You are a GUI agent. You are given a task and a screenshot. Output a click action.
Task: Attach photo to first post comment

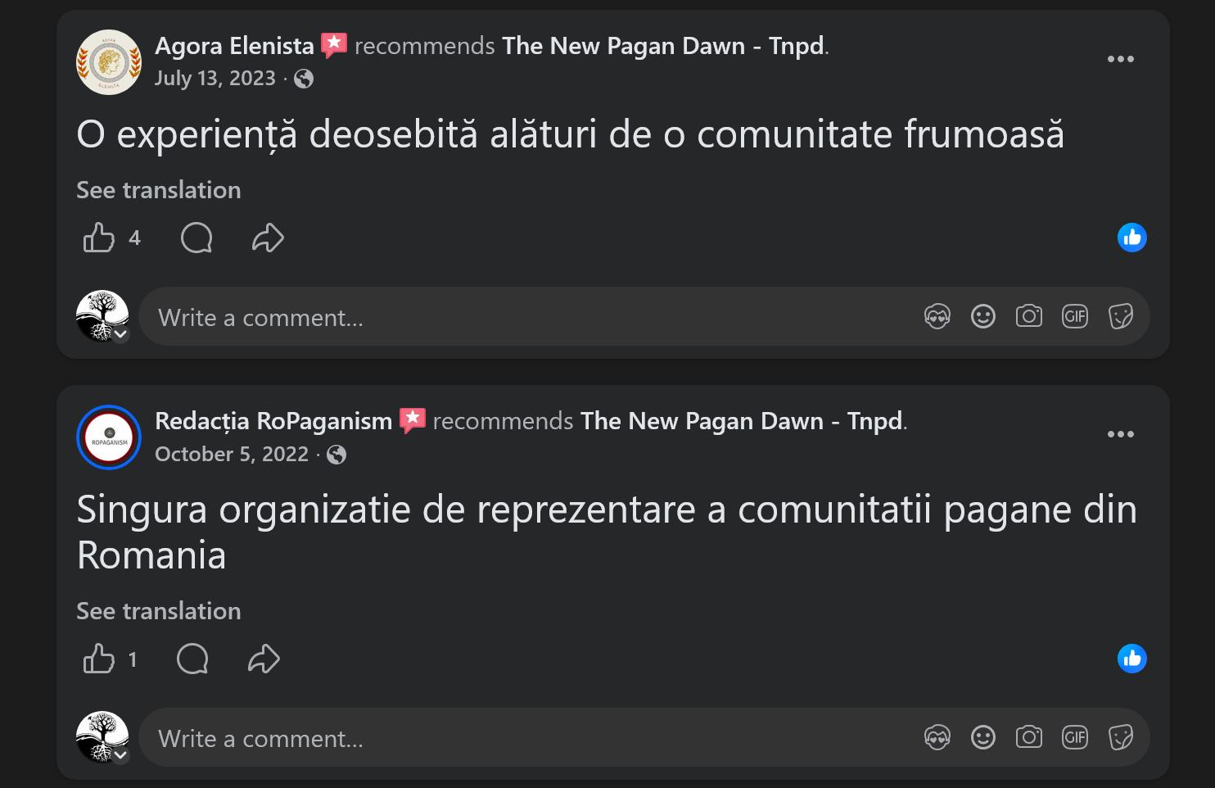[1028, 316]
